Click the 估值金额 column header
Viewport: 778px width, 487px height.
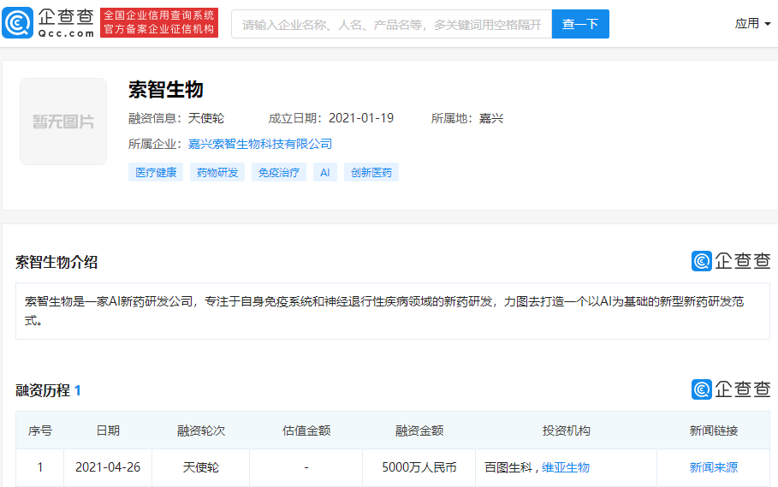coord(306,431)
